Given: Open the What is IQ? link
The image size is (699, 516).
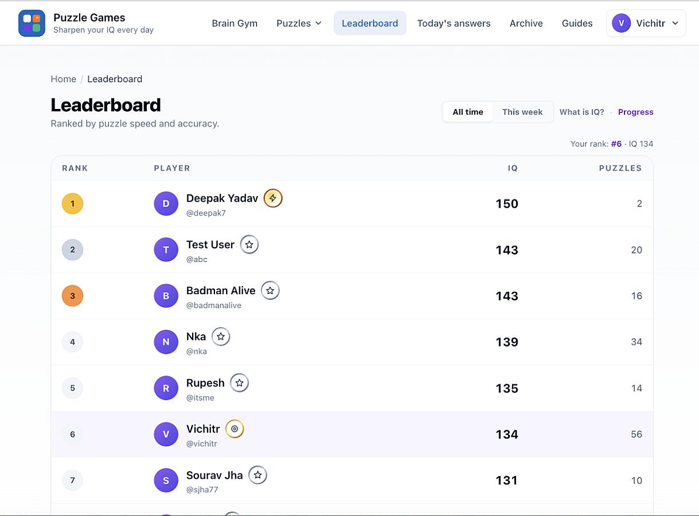Looking at the screenshot, I should click(581, 112).
